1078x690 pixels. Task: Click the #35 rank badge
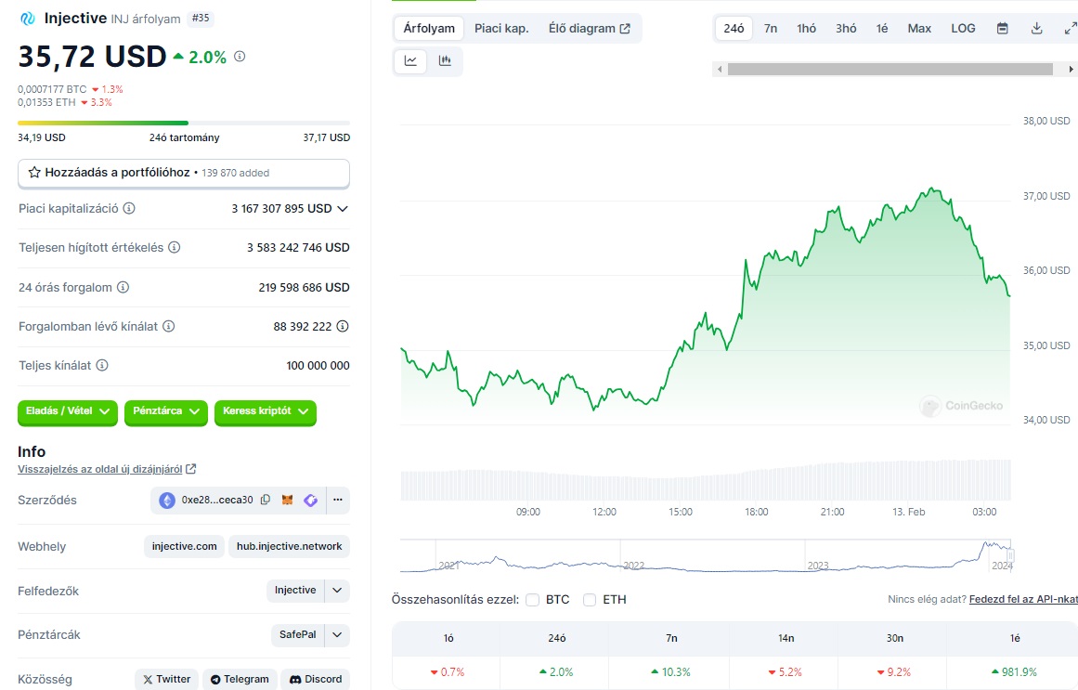[x=200, y=18]
